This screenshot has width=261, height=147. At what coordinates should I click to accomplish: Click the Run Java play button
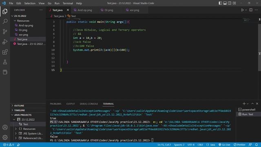(x=242, y=10)
